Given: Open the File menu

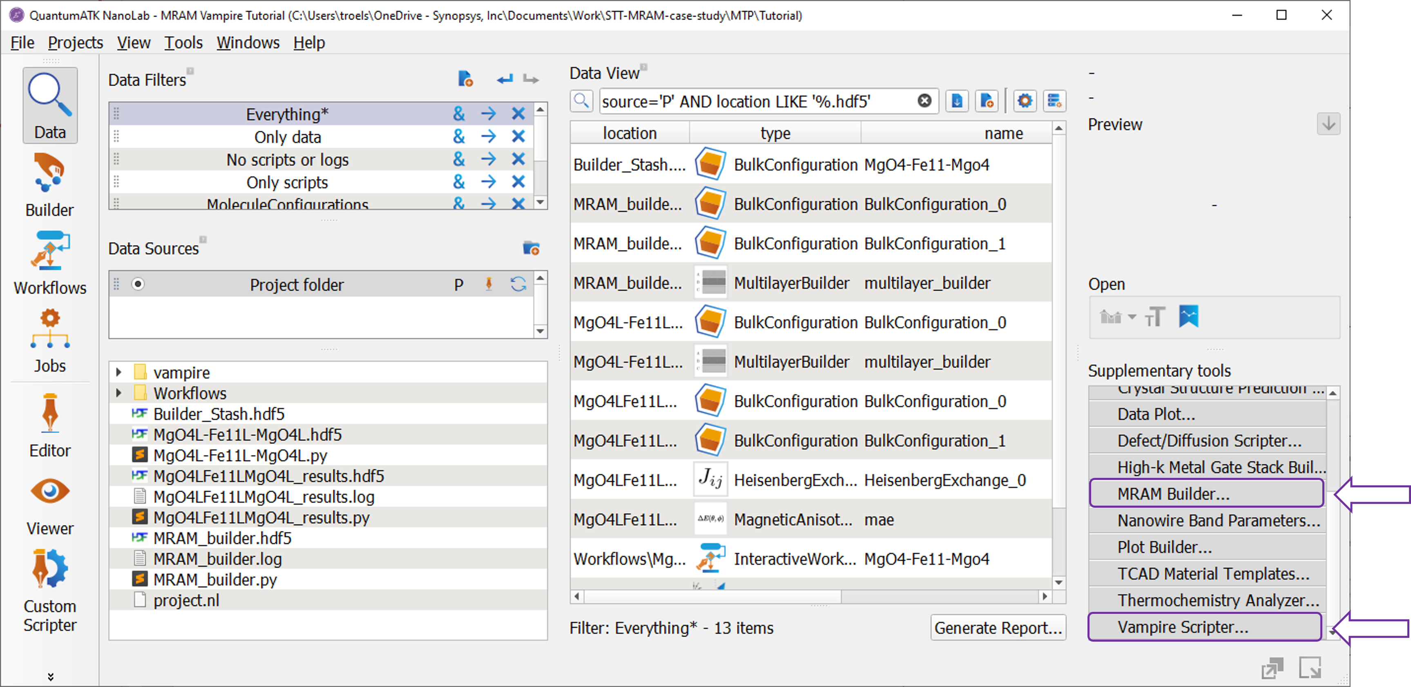Looking at the screenshot, I should click(x=22, y=43).
